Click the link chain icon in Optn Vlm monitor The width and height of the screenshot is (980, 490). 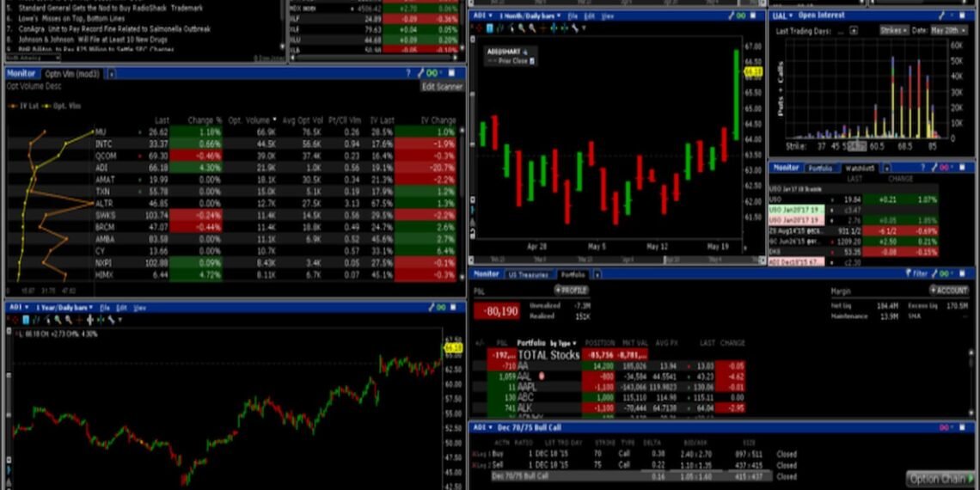[x=434, y=74]
